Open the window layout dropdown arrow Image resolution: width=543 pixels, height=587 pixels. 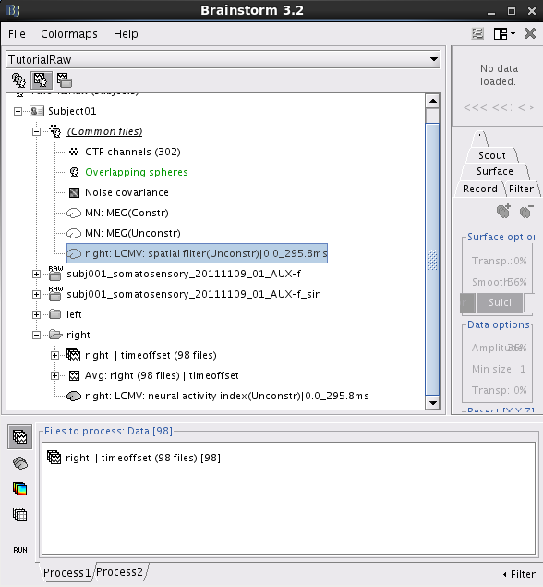513,33
